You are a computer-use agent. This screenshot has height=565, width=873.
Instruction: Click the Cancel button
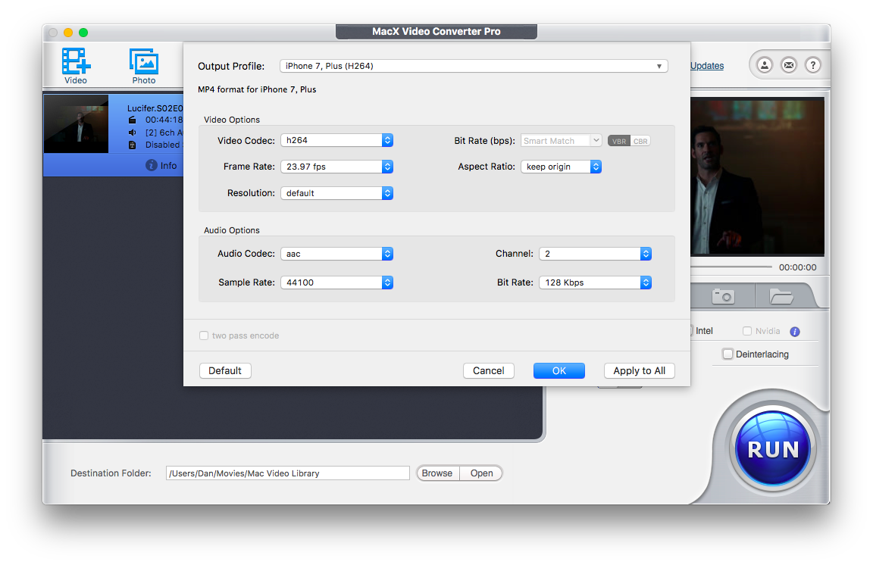pos(488,370)
